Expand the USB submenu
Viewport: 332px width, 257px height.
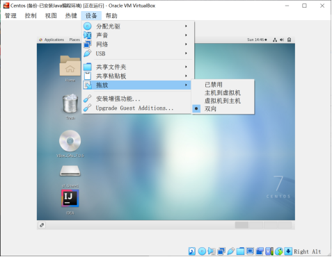pyautogui.click(x=139, y=53)
